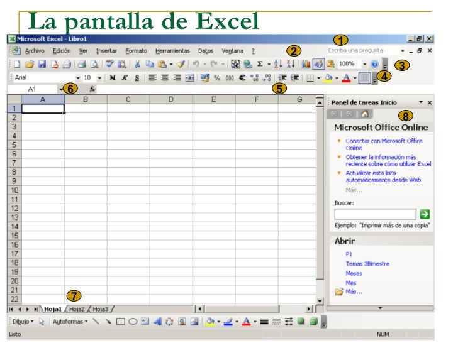Open the Insertar menu
The image size is (458, 343).
(x=106, y=51)
